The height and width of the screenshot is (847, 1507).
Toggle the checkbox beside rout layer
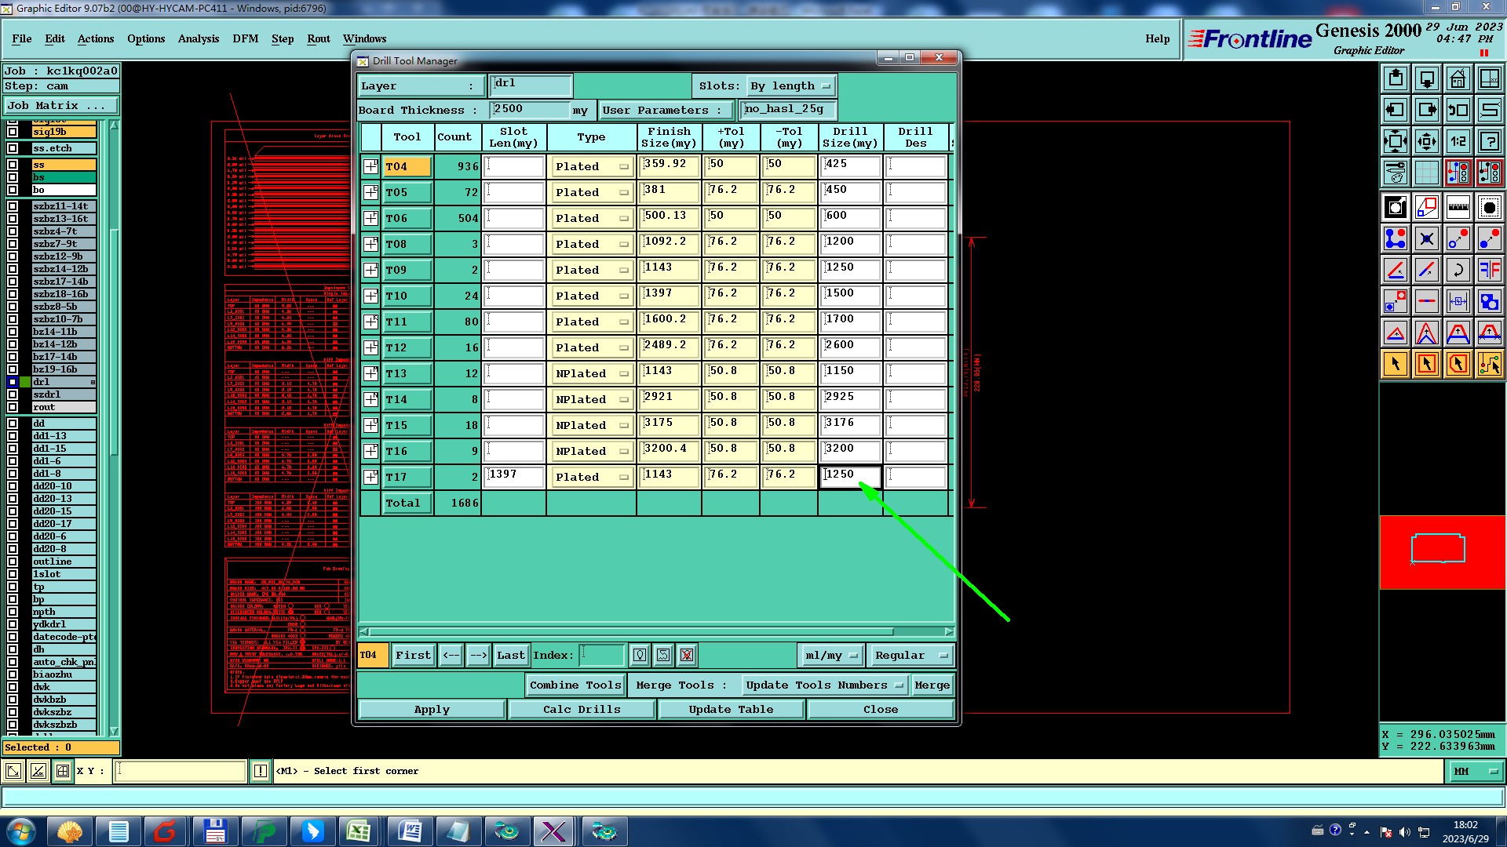[x=13, y=407]
